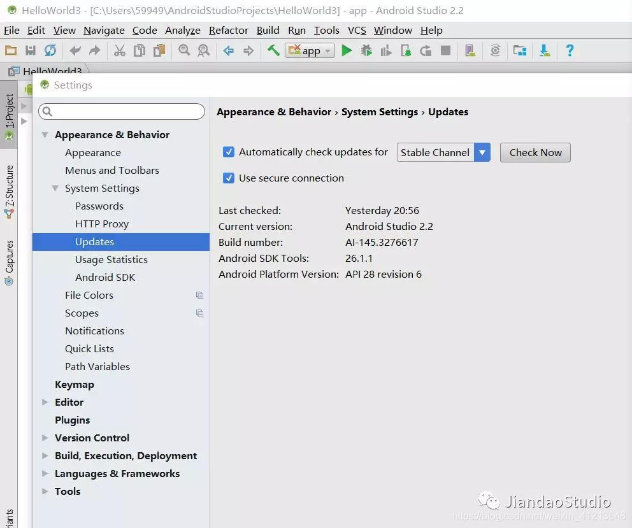Click the Attach debugger to process icon
632x528 pixels.
(x=406, y=51)
